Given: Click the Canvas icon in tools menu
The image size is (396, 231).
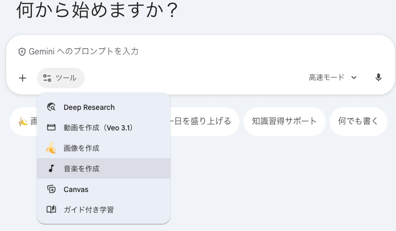Looking at the screenshot, I should [51, 189].
